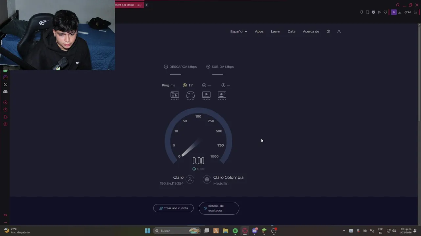Click the send flow arrow icon

[x=379, y=12]
